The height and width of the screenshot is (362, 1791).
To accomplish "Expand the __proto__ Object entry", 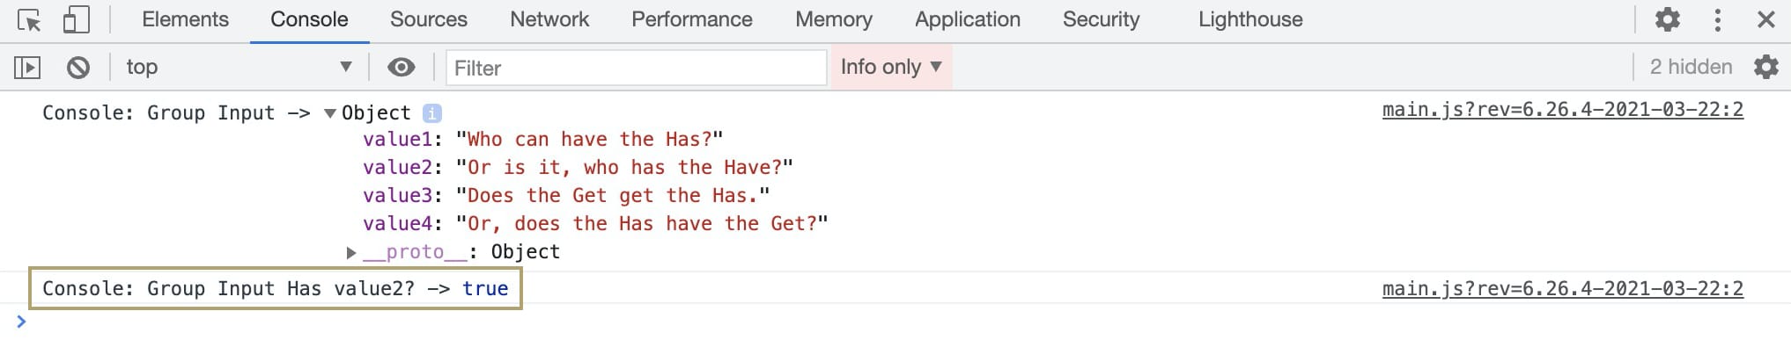I will (351, 253).
